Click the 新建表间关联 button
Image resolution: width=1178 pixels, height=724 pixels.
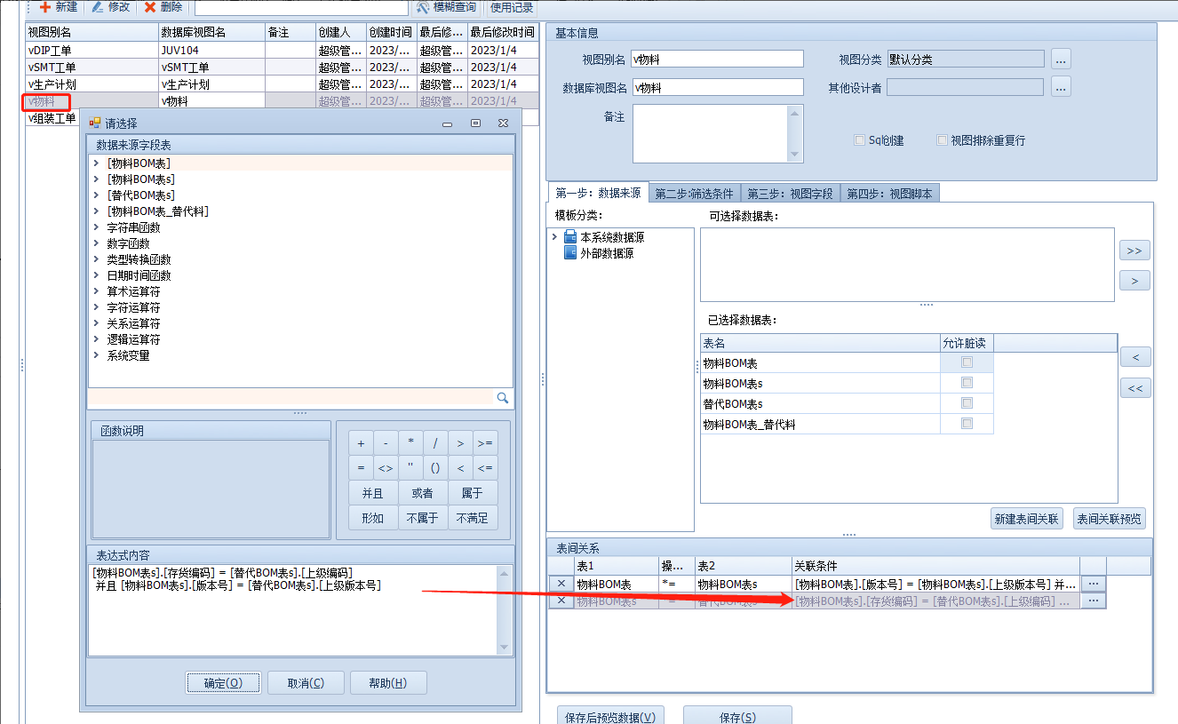1027,519
